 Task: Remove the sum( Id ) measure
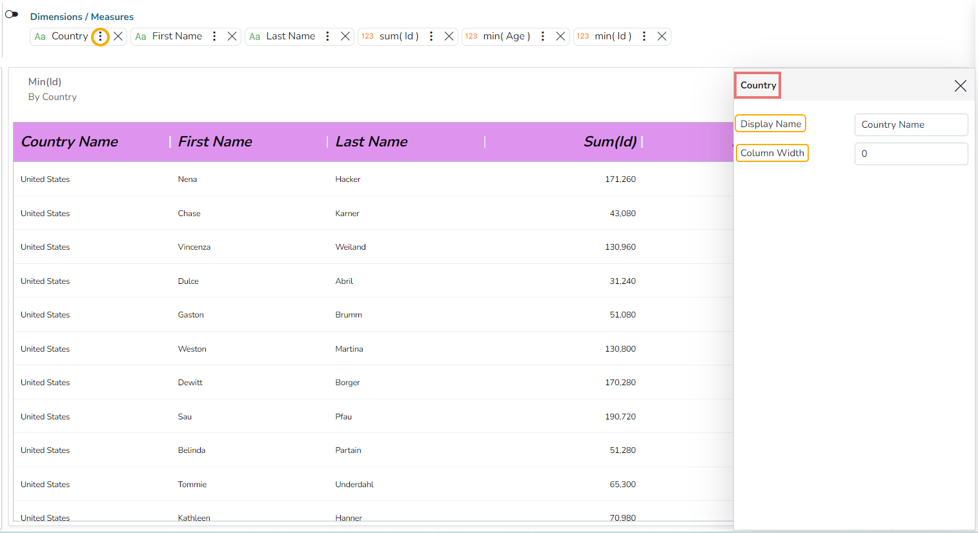tap(449, 37)
